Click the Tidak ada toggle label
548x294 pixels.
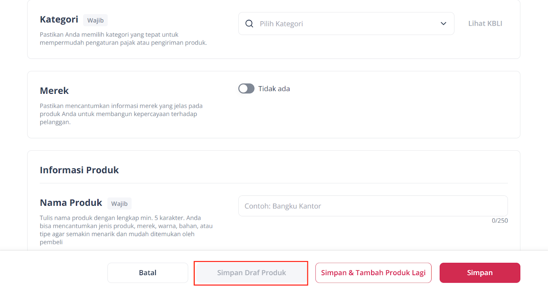pyautogui.click(x=274, y=89)
